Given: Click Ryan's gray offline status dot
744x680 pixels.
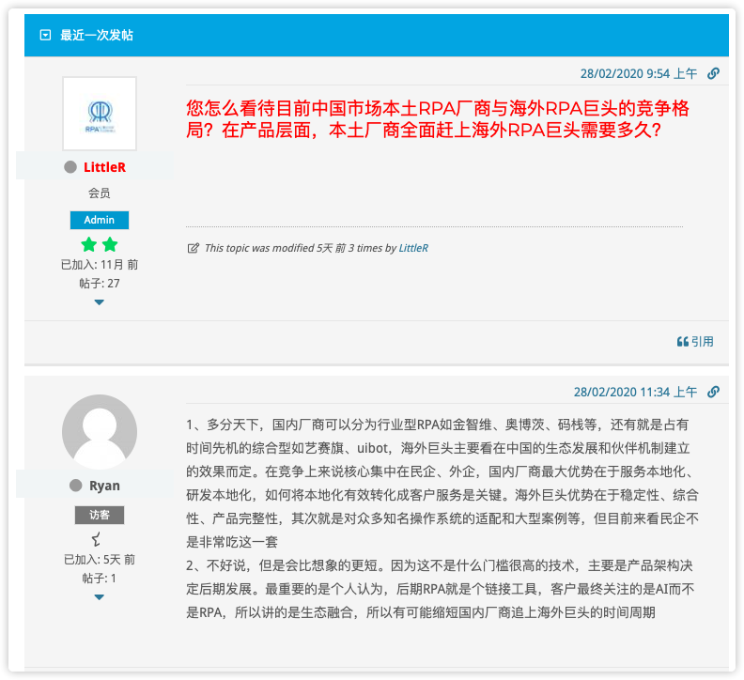Looking at the screenshot, I should click(75, 486).
